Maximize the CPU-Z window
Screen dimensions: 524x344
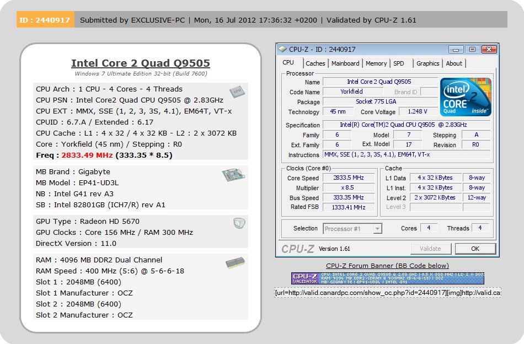click(x=472, y=50)
